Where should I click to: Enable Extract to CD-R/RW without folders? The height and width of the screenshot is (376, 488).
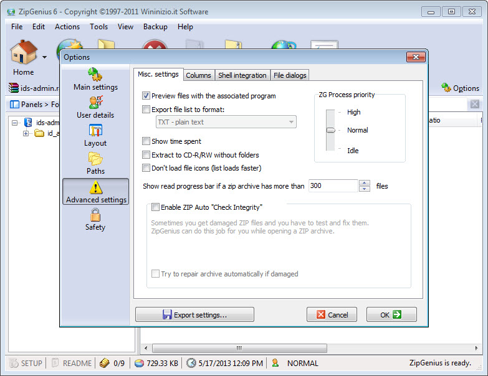(146, 155)
